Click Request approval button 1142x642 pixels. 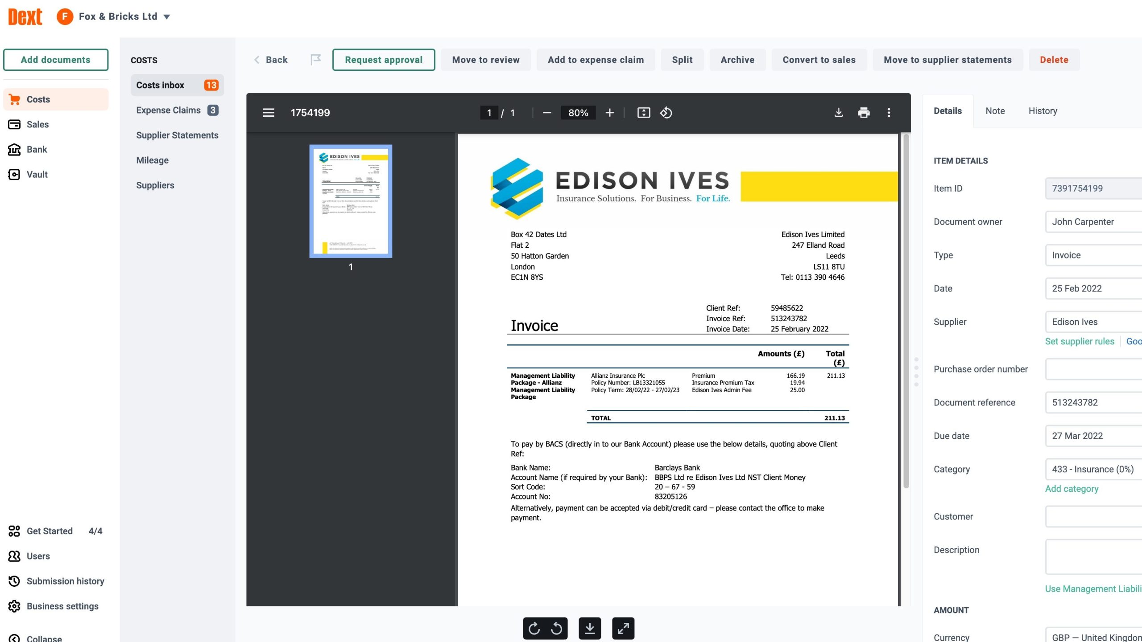tap(384, 60)
